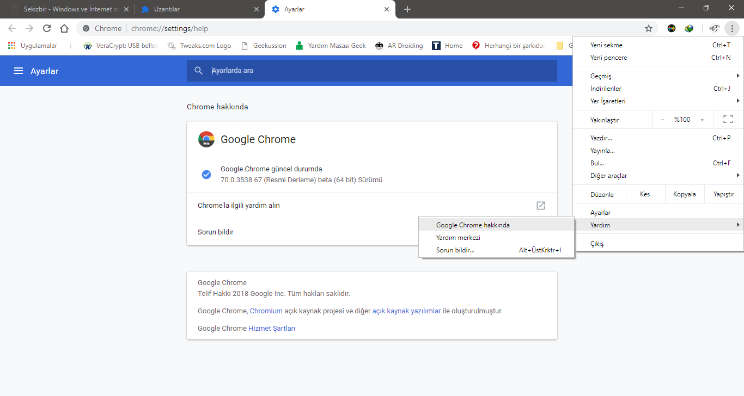Select Google Chrome hakkında in submenu
This screenshot has width=744, height=396.
click(496, 225)
